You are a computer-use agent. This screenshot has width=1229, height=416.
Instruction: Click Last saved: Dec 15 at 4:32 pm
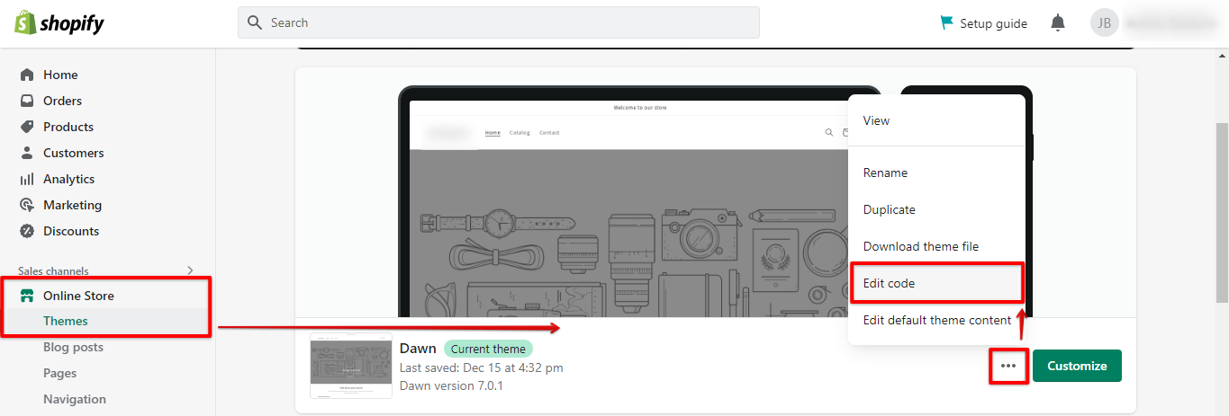click(x=481, y=367)
